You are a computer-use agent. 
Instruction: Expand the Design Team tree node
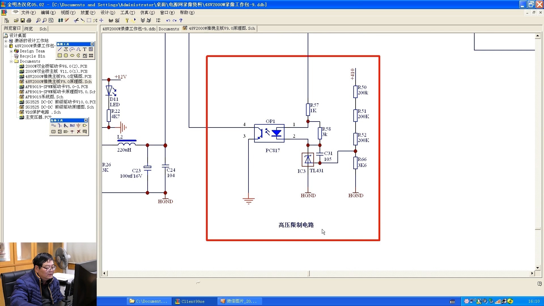[11, 51]
